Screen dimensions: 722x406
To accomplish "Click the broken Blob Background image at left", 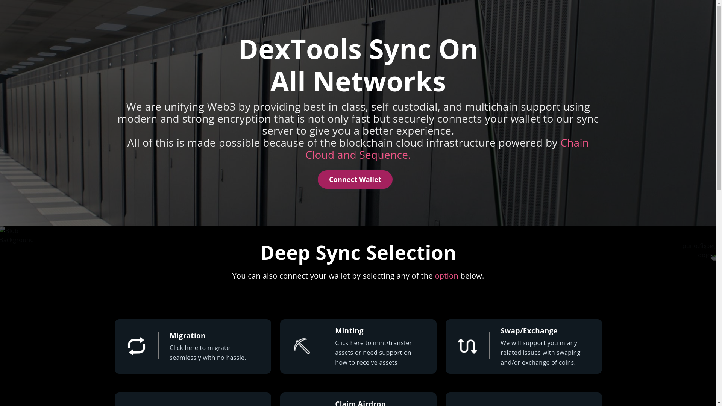I will (17, 235).
